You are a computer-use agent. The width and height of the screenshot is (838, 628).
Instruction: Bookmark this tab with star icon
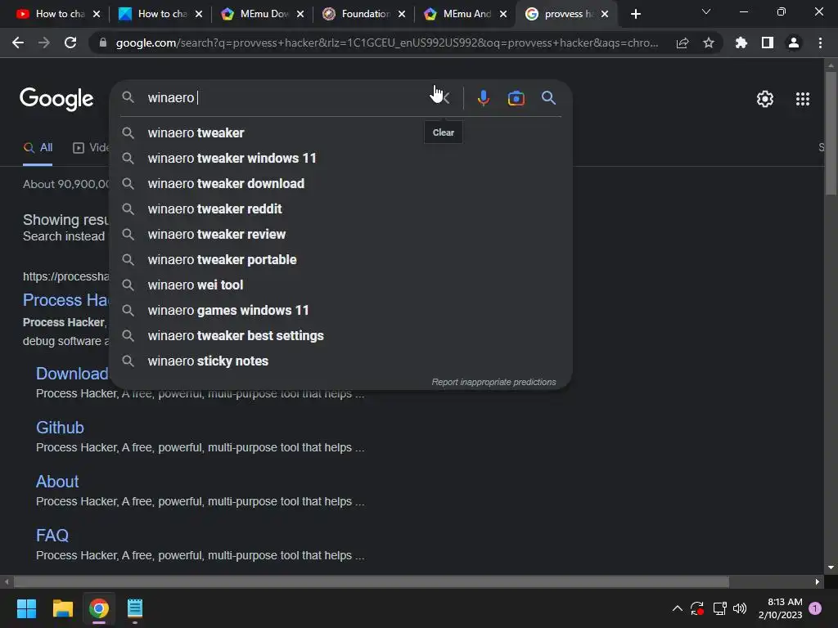click(709, 43)
